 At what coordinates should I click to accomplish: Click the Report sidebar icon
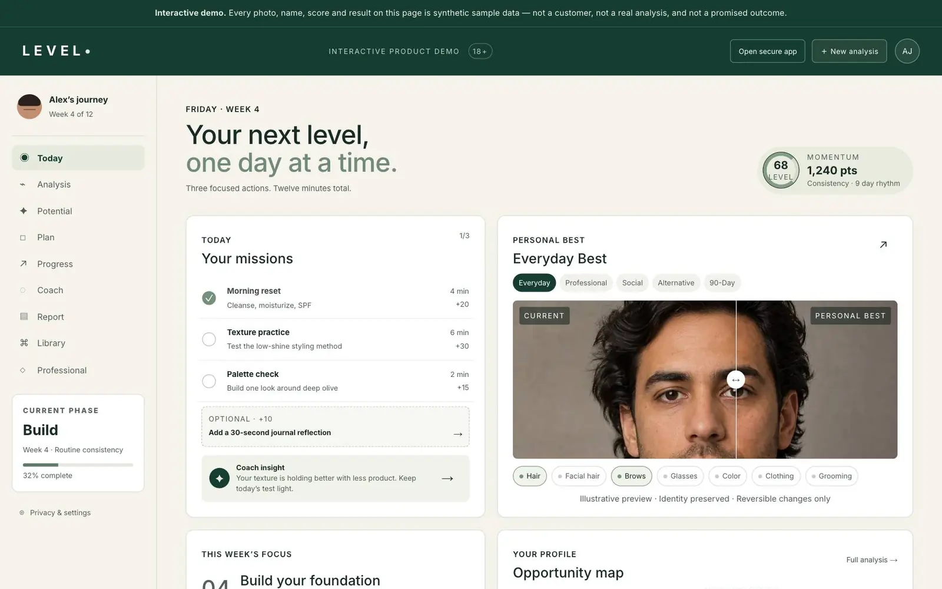pos(24,317)
